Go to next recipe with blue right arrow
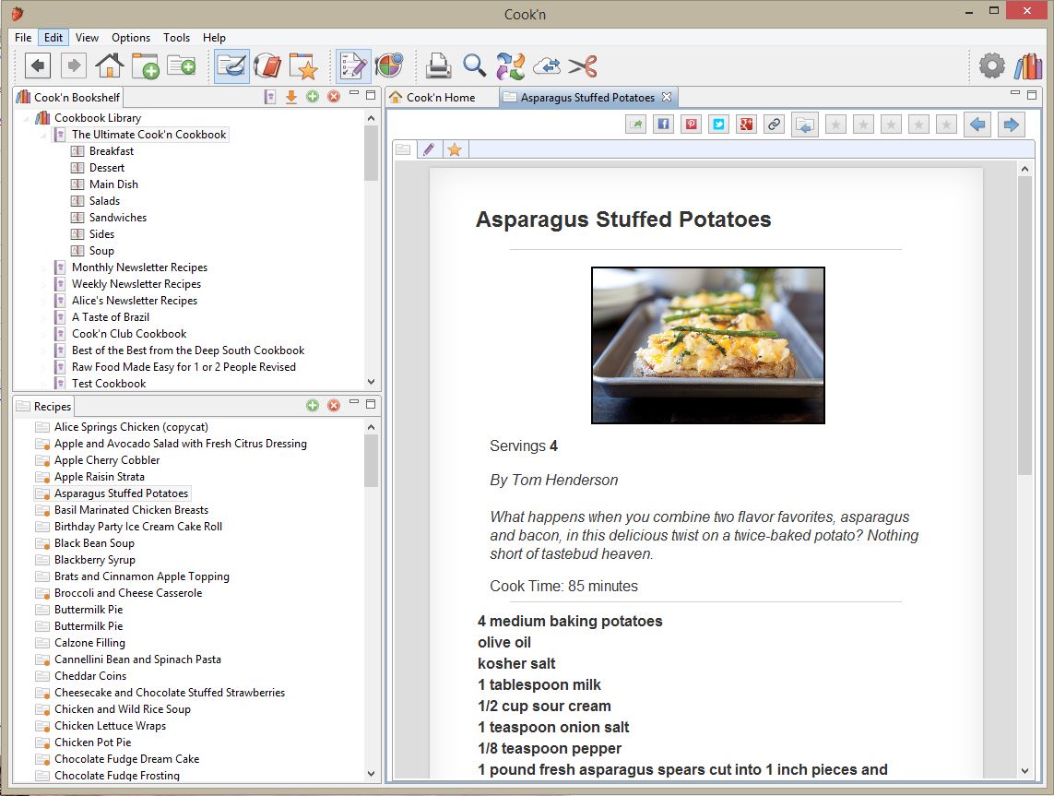The image size is (1054, 796). [x=1011, y=125]
